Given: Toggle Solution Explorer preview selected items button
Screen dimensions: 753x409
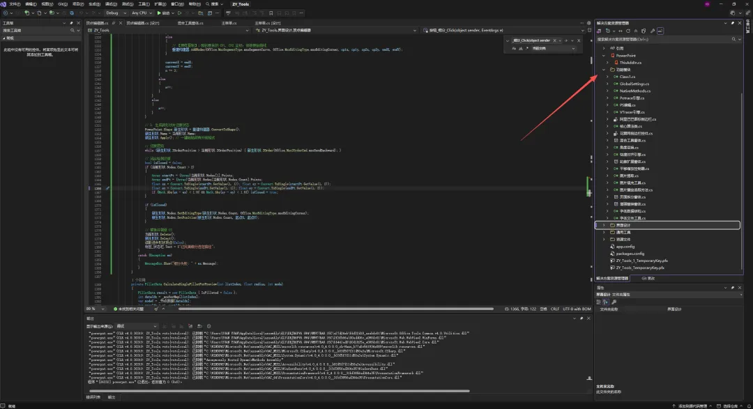Looking at the screenshot, I should [660, 31].
